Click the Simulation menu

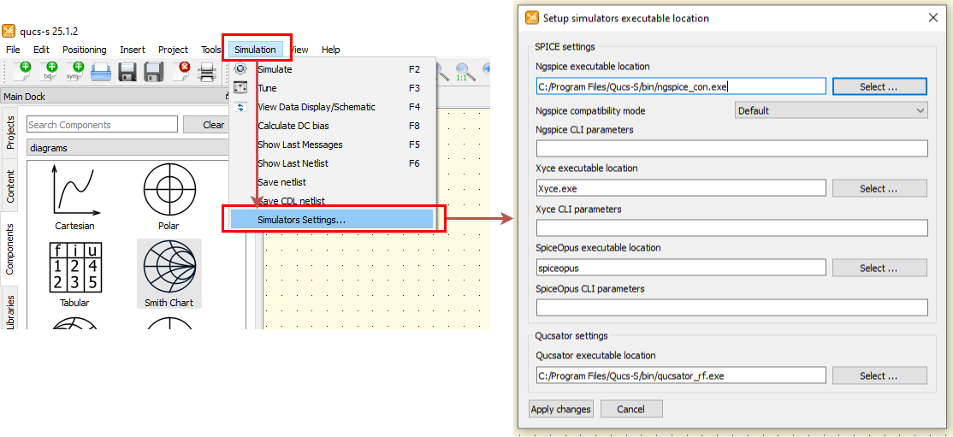tap(255, 50)
